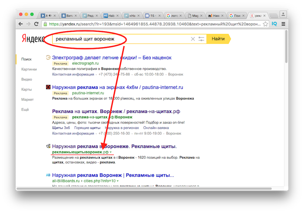Select the Маркет search category
The image size is (304, 213).
click(27, 99)
